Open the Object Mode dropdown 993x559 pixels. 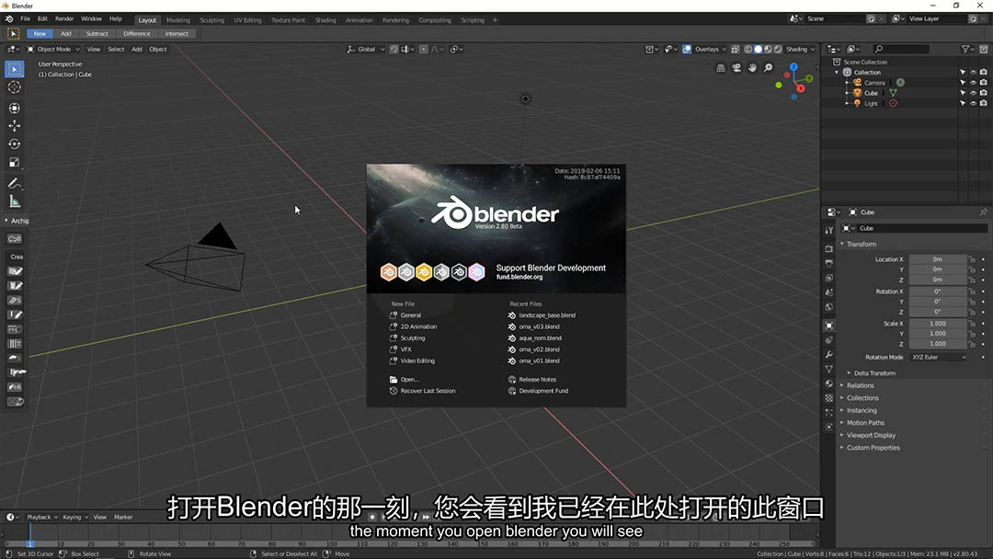pos(53,49)
